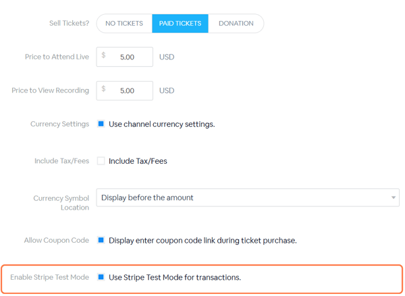This screenshot has height=296, width=405.
Task: Click the Price to Attend Live field
Action: pos(124,57)
